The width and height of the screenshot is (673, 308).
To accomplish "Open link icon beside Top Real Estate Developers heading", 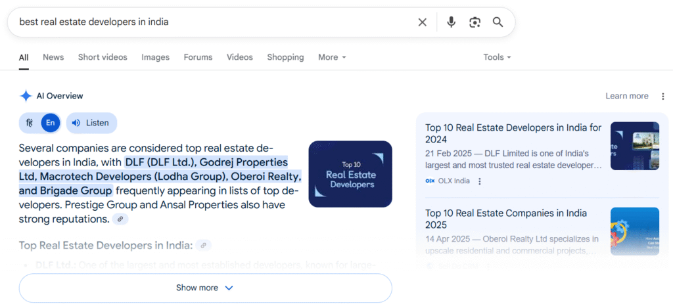I will [204, 246].
